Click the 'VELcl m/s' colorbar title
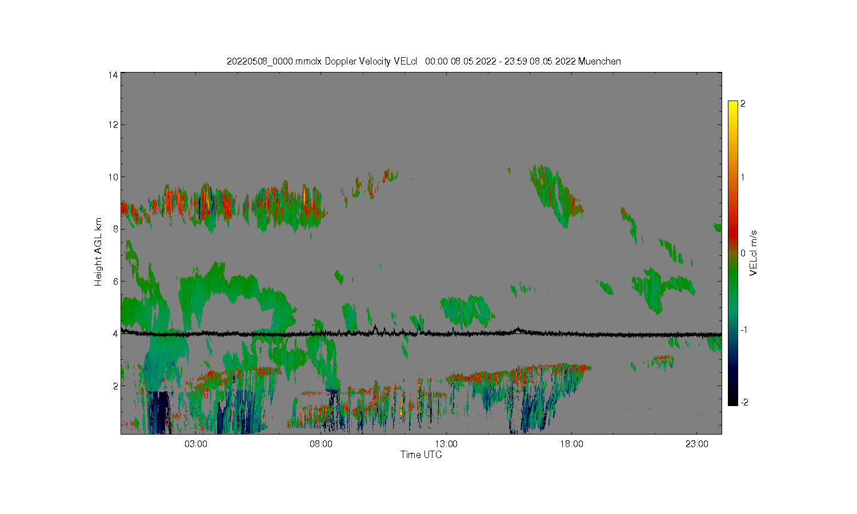The width and height of the screenshot is (857, 514). click(754, 253)
